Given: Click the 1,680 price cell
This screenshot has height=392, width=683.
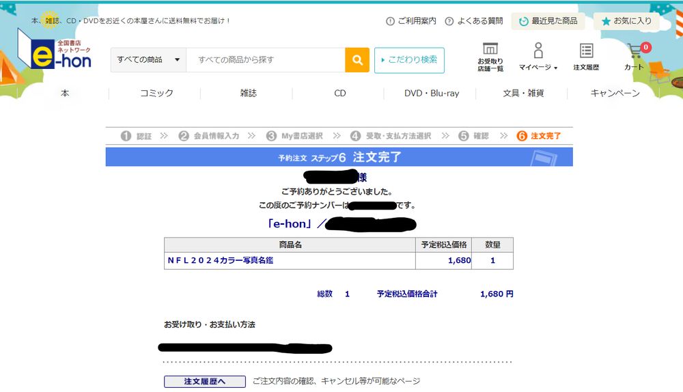Looking at the screenshot, I should click(443, 260).
